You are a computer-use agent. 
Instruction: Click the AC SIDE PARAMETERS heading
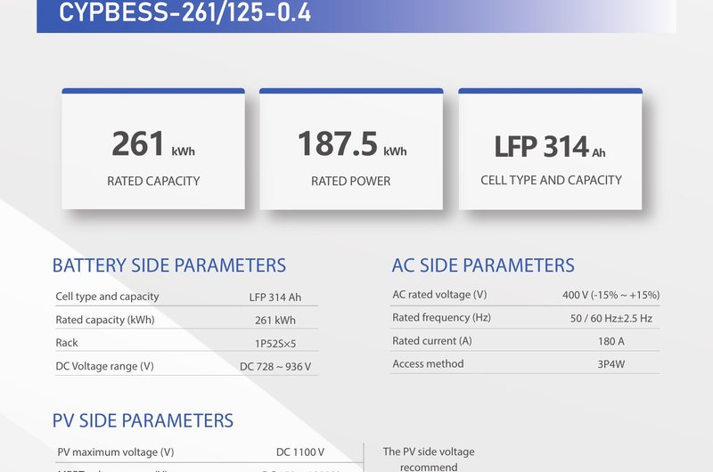483,265
